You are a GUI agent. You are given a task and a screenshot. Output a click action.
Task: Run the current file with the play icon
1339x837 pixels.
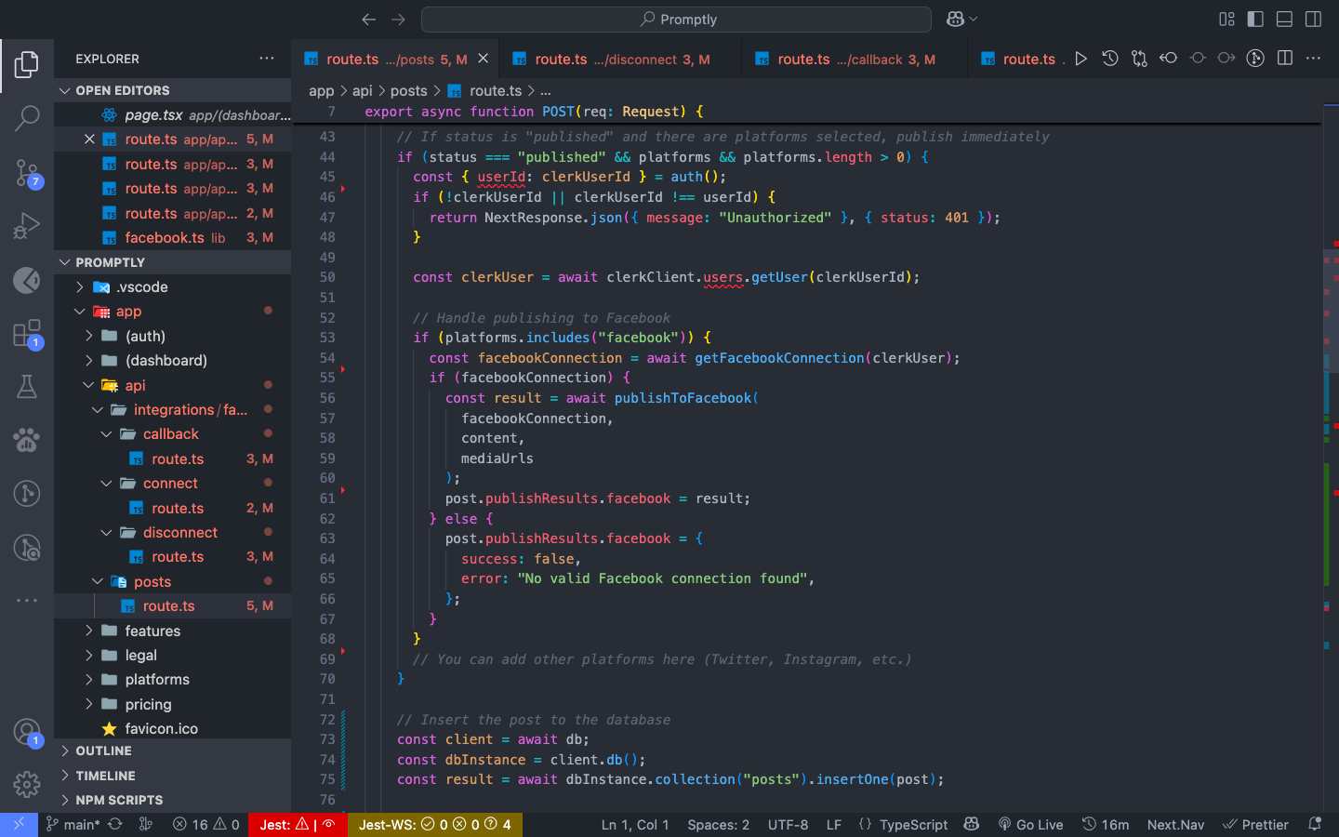click(1080, 58)
